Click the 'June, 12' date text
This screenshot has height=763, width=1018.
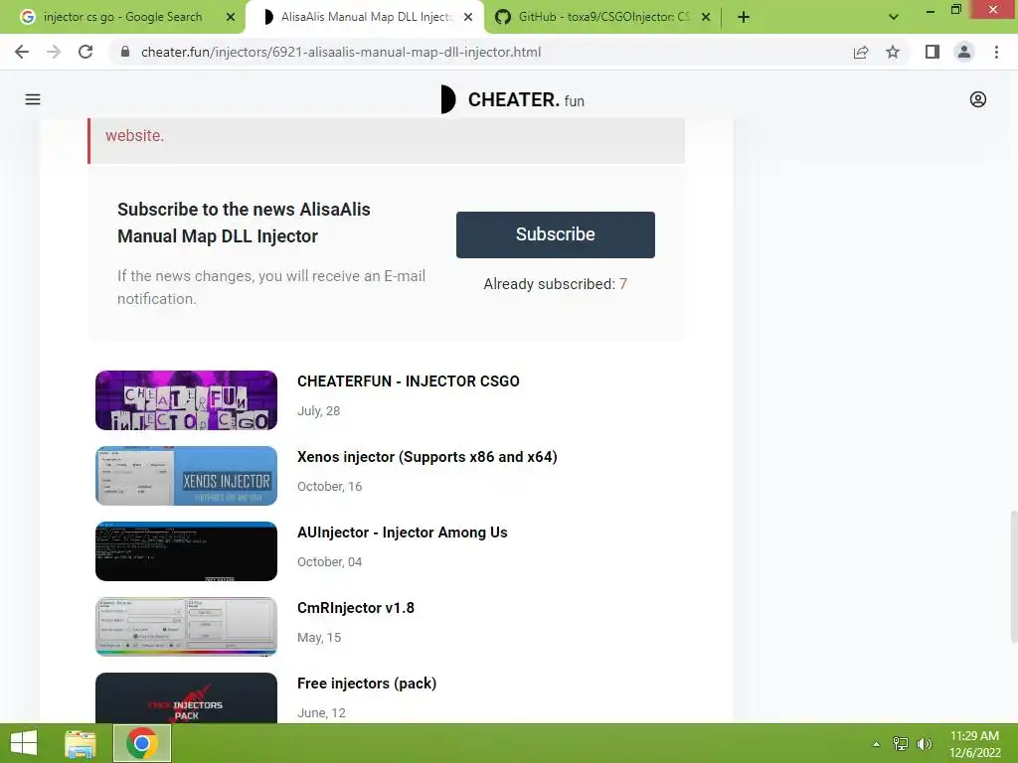click(321, 713)
